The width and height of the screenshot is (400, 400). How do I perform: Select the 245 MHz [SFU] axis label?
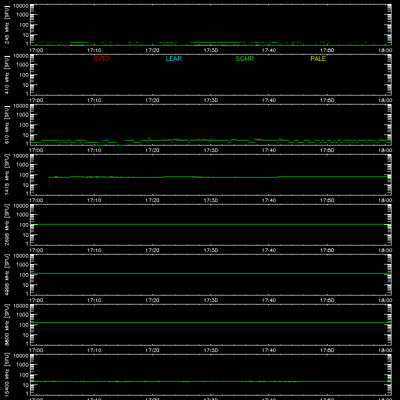tap(7, 24)
